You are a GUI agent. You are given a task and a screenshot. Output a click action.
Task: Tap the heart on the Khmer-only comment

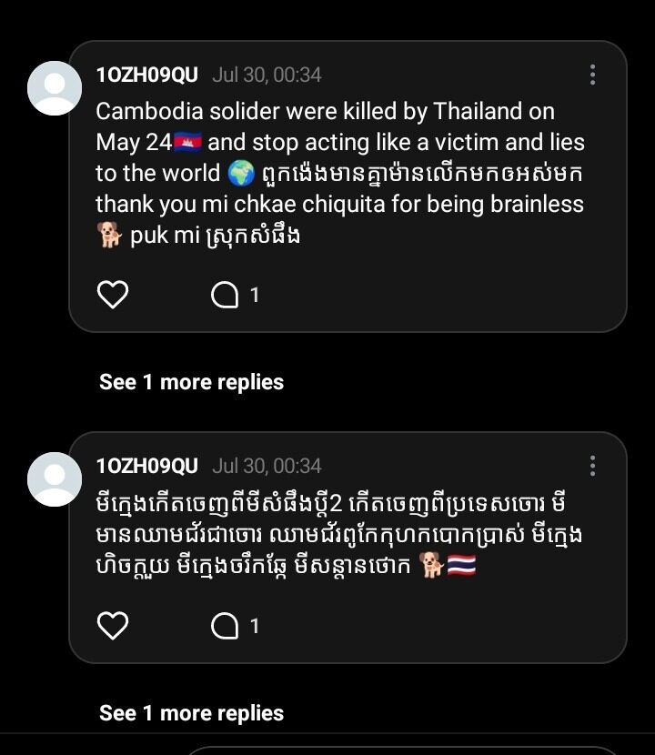(x=113, y=626)
